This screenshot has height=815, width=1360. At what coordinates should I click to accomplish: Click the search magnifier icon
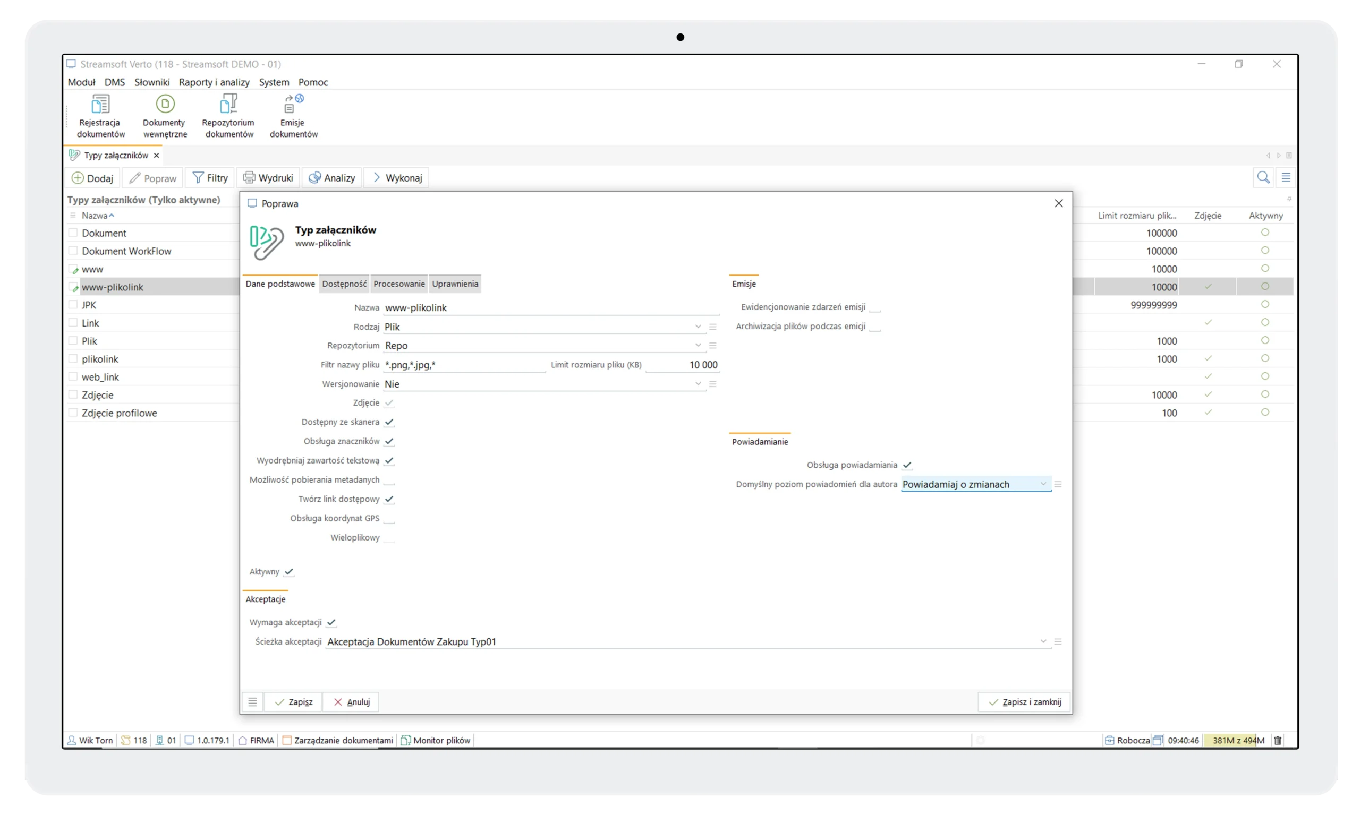click(1263, 177)
